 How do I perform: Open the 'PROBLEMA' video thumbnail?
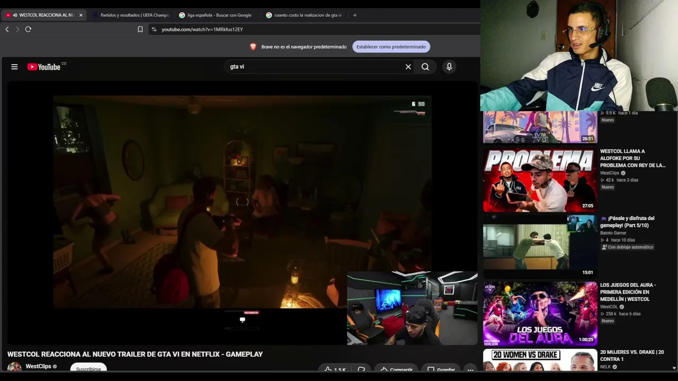(540, 180)
